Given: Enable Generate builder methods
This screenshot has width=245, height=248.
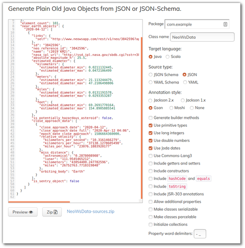Looking at the screenshot, I should pos(150,118).
